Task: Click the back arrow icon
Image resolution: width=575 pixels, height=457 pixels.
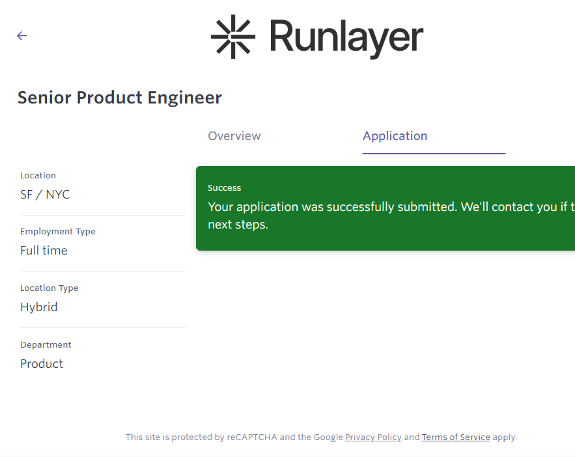Action: pos(22,36)
